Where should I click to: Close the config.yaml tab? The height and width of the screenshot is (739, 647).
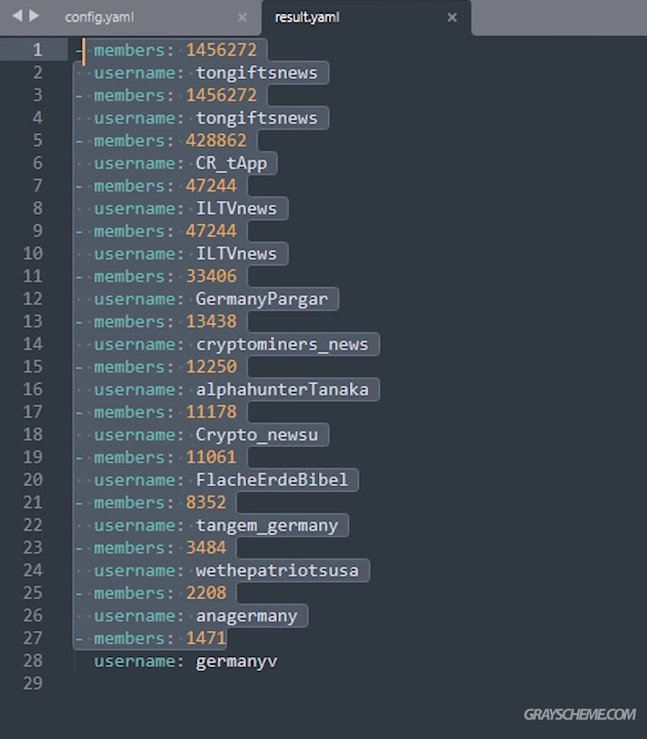[242, 18]
